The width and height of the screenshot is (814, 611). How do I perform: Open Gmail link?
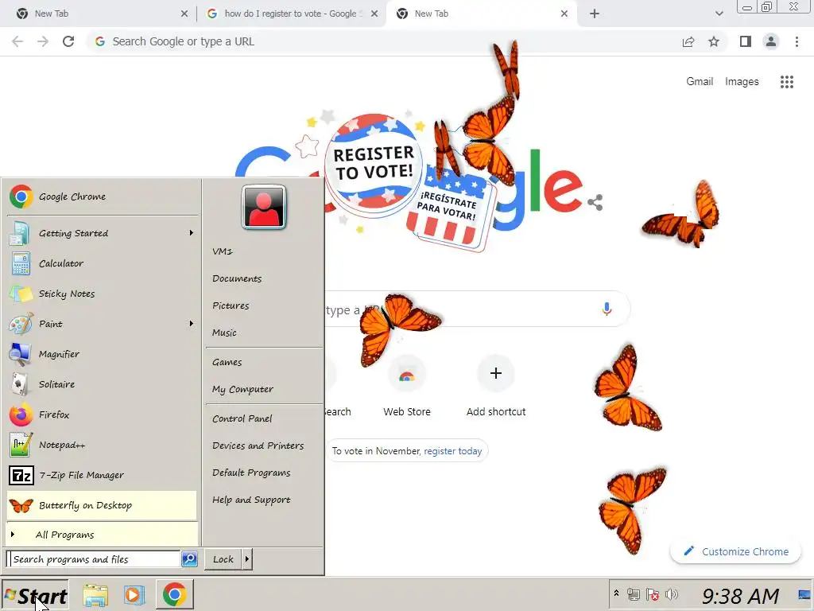pos(700,82)
